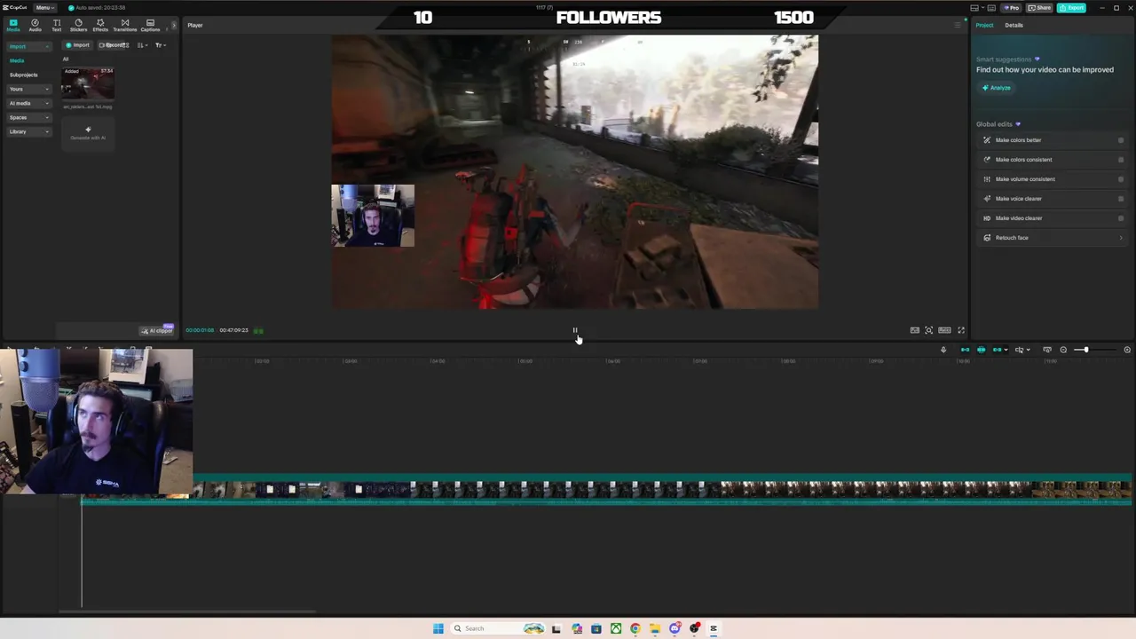Pause playback in the player

[x=575, y=330]
